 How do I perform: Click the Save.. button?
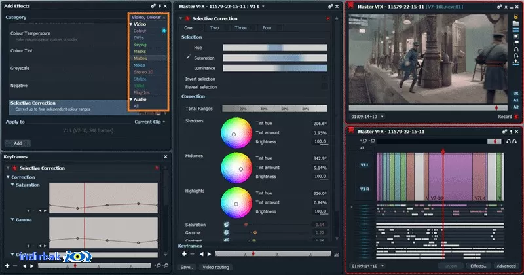187,267
